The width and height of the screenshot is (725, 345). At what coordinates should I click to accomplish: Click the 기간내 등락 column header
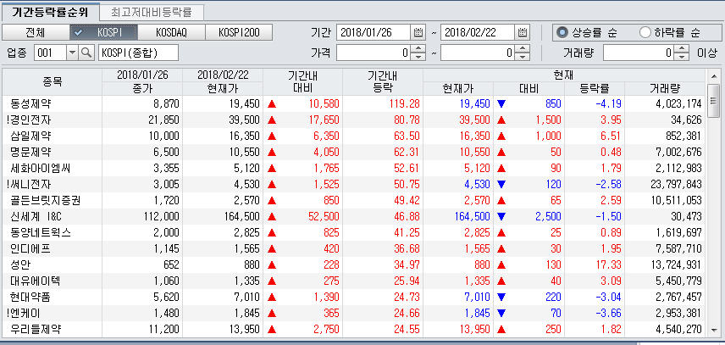(383, 82)
